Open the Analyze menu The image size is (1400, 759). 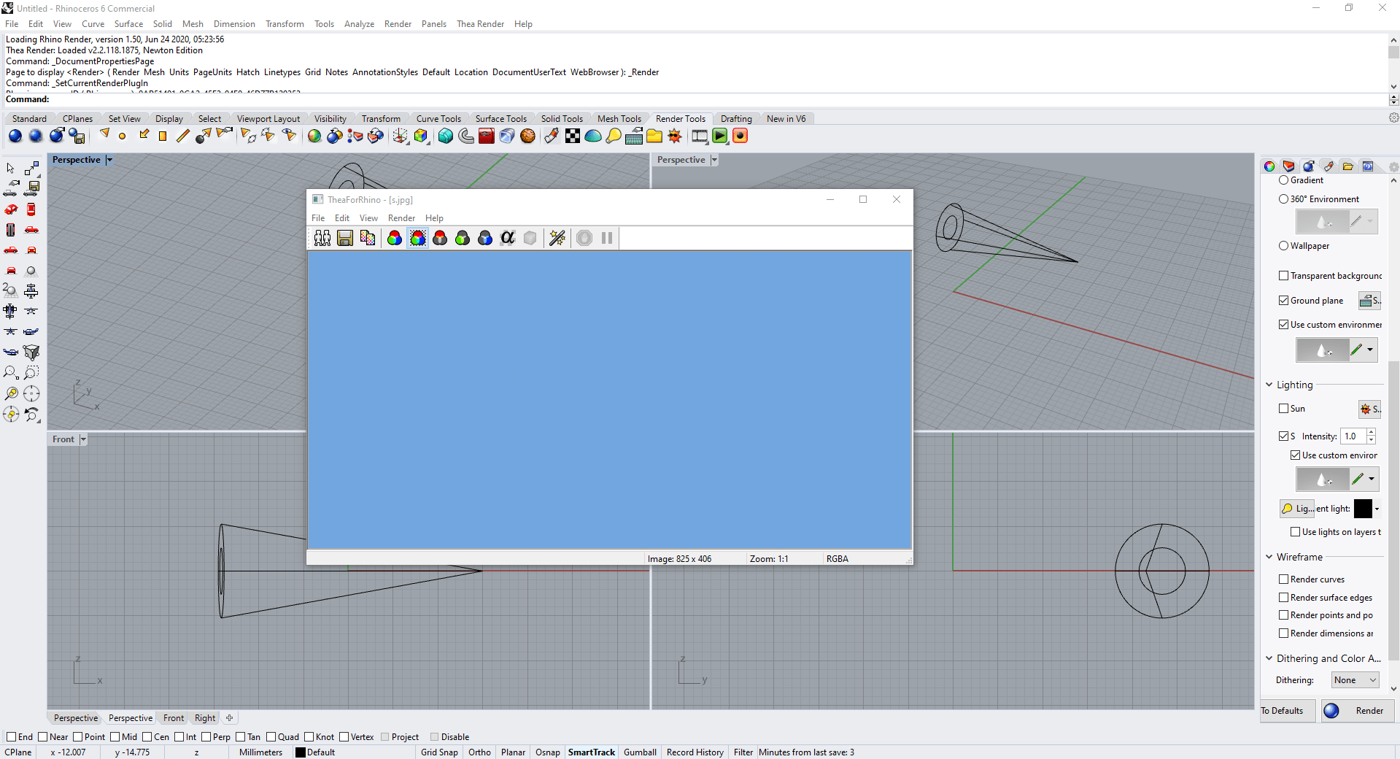tap(359, 24)
